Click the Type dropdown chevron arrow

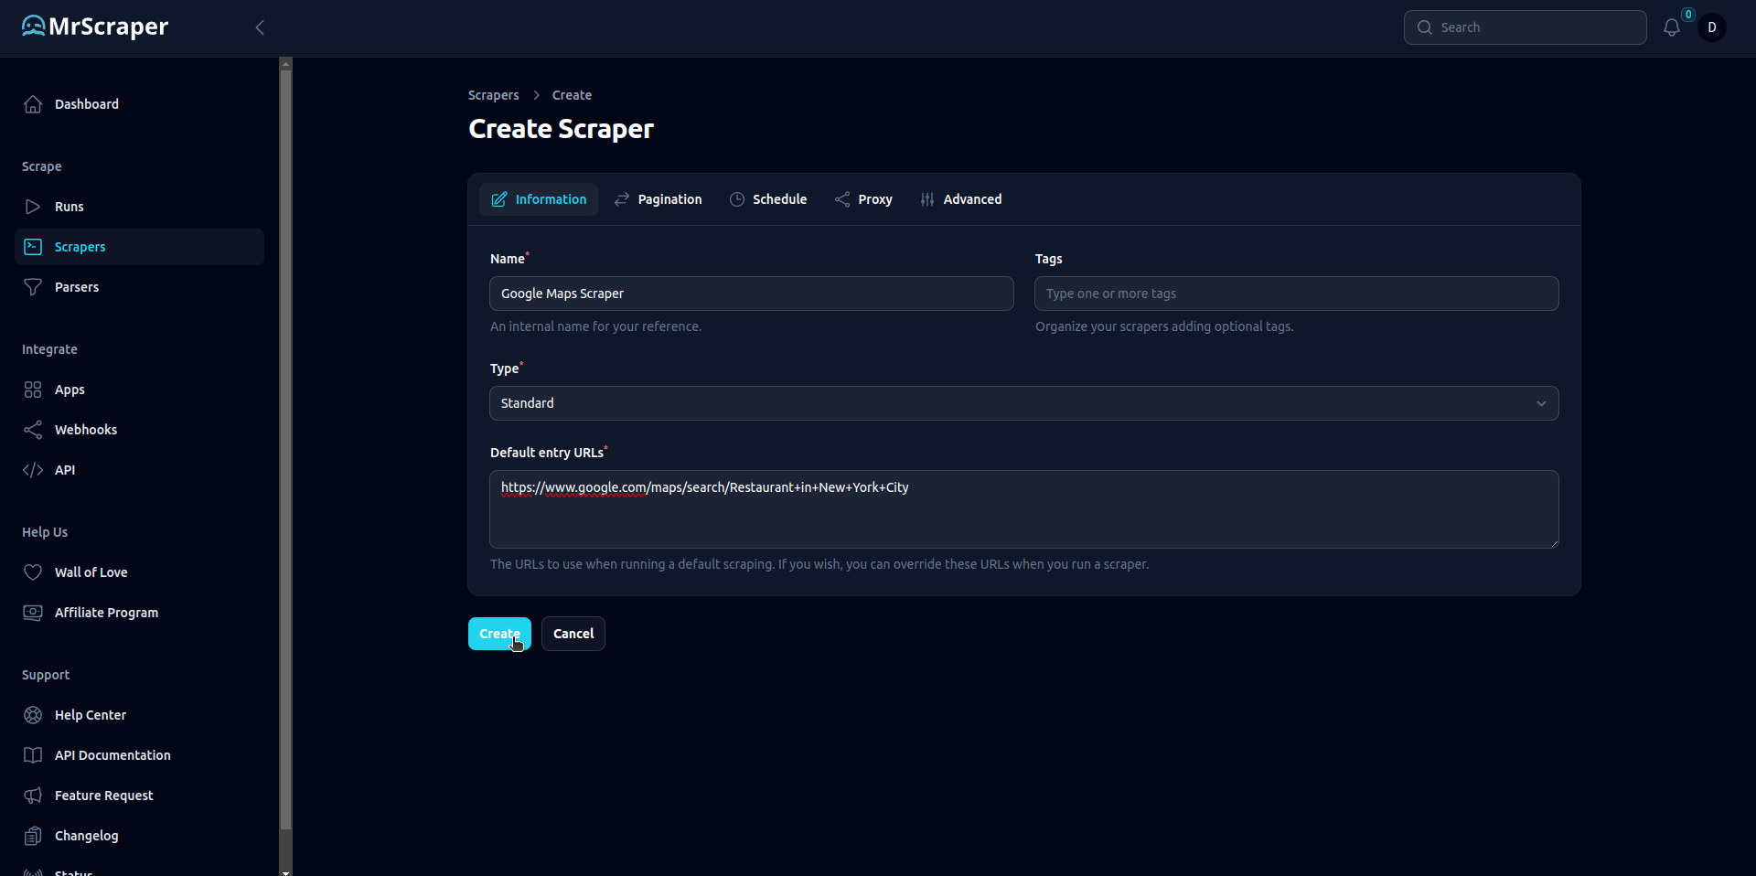[x=1541, y=403]
